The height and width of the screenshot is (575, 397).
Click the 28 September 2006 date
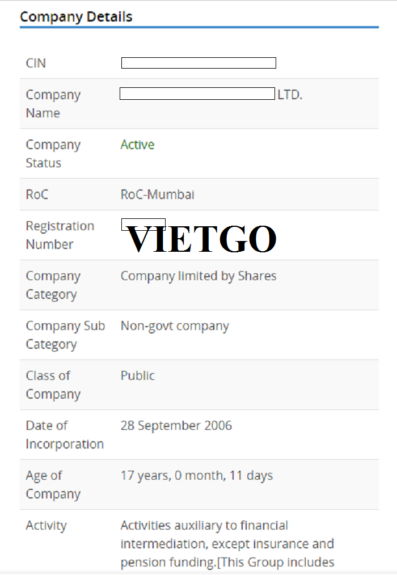click(x=176, y=425)
